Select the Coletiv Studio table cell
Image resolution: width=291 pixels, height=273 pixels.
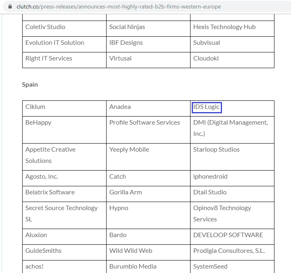pyautogui.click(x=64, y=29)
